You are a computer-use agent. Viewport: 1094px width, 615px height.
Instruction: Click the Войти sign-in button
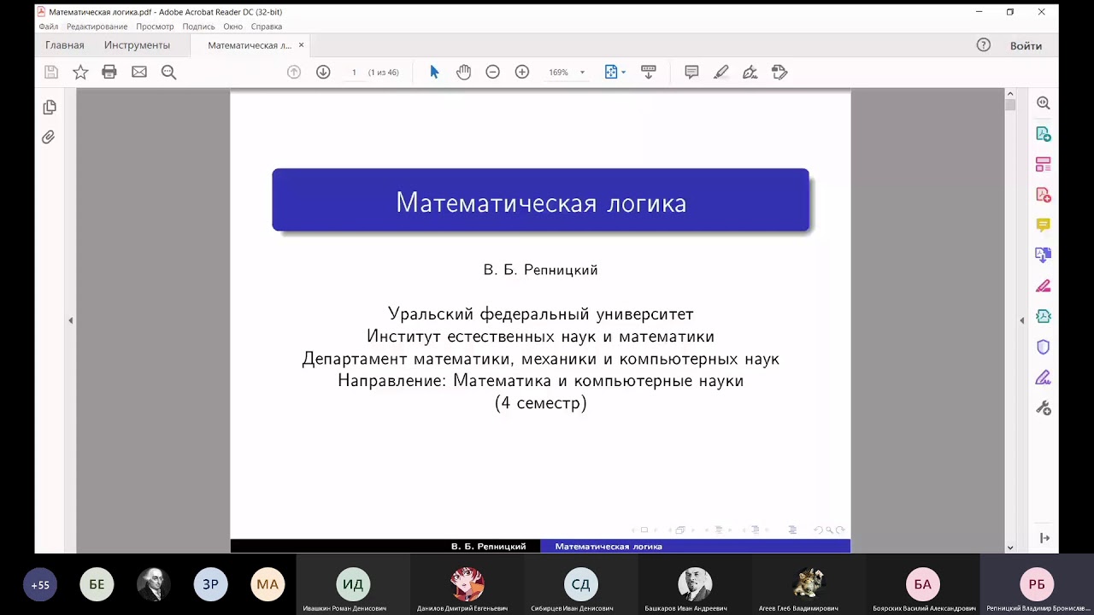pyautogui.click(x=1026, y=45)
